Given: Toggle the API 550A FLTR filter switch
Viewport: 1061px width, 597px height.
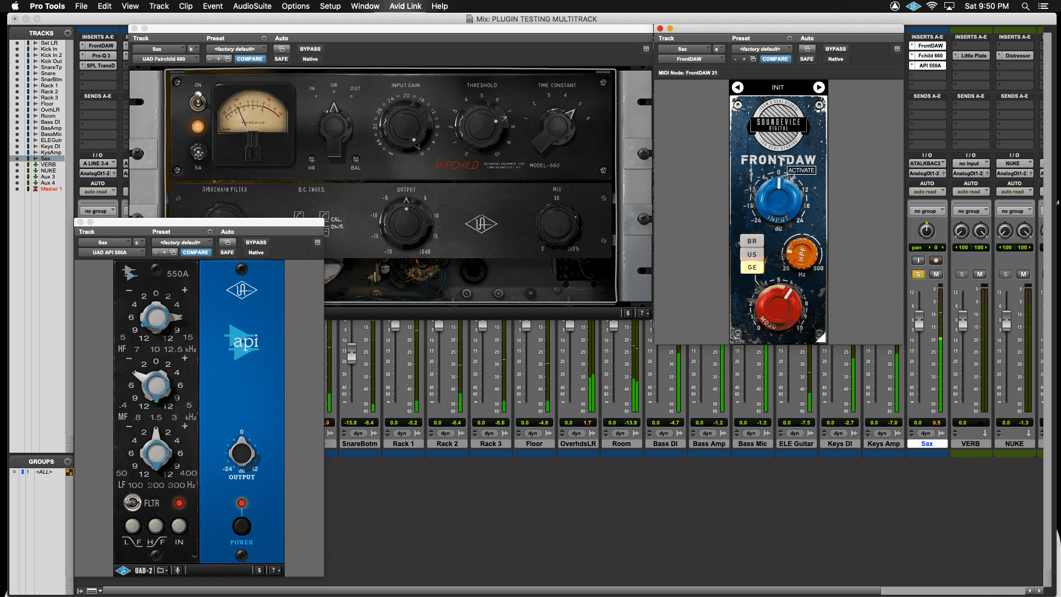Looking at the screenshot, I should click(132, 502).
